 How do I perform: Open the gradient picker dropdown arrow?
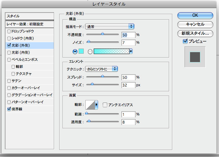tap(131, 51)
